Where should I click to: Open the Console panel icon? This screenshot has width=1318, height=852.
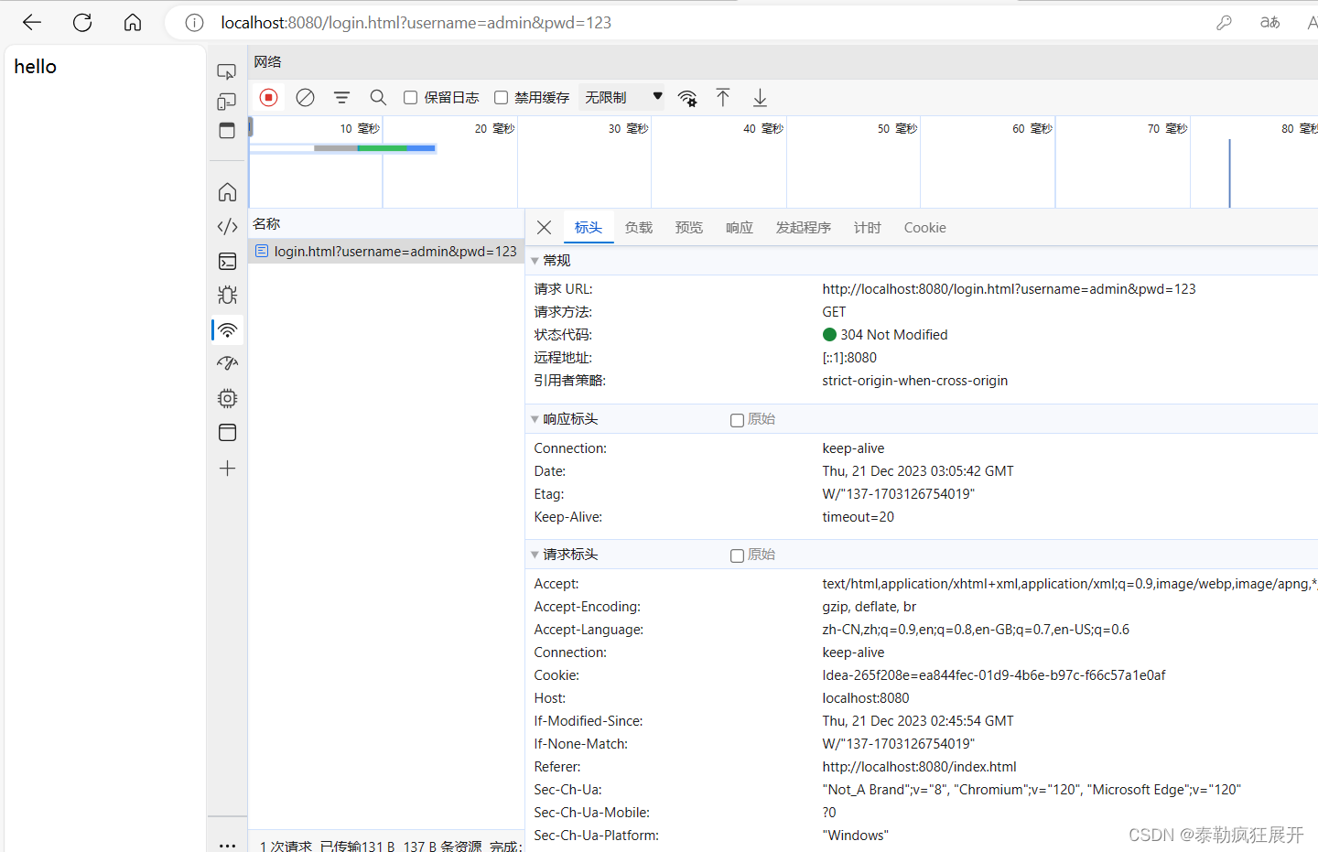click(x=227, y=261)
